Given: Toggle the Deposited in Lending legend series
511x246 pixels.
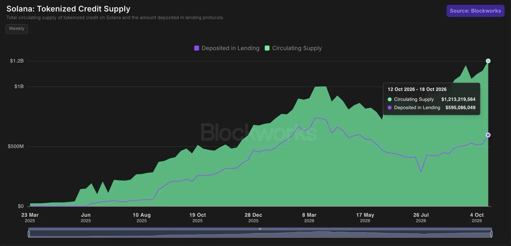Looking at the screenshot, I should click(227, 48).
